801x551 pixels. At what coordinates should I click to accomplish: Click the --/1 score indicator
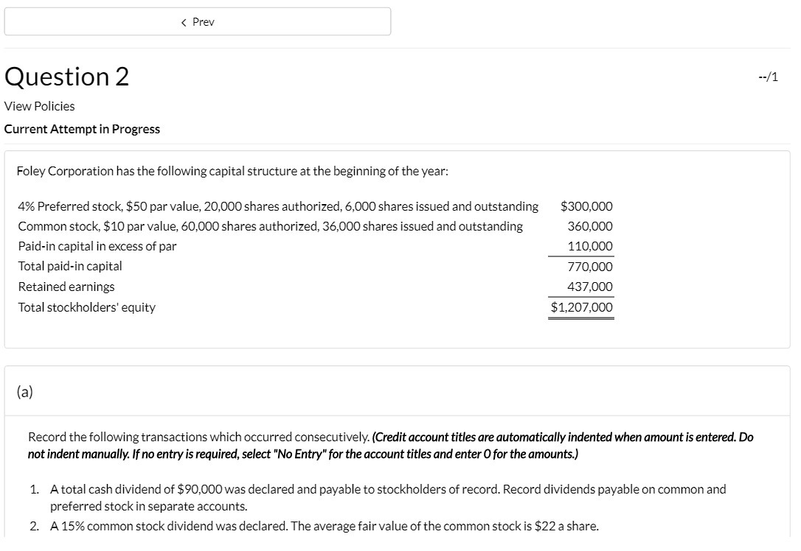(768, 76)
